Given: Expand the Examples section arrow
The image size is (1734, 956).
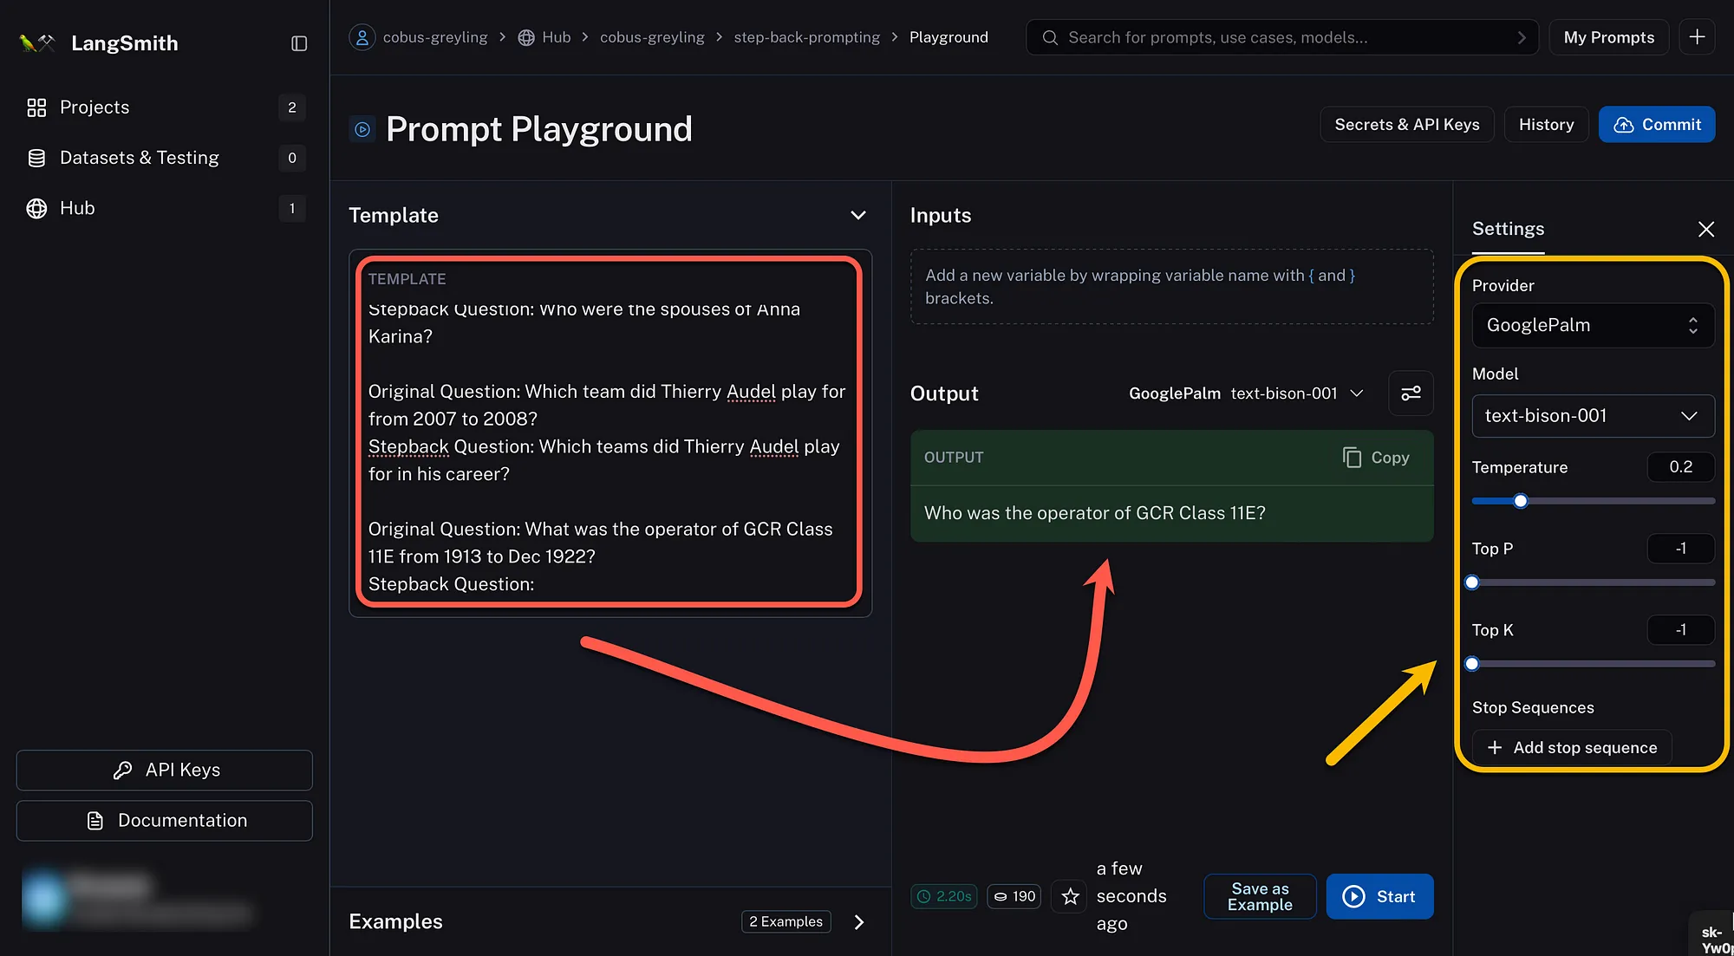Looking at the screenshot, I should pos(858,922).
